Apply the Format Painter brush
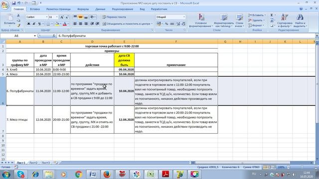 pyautogui.click(x=18, y=25)
